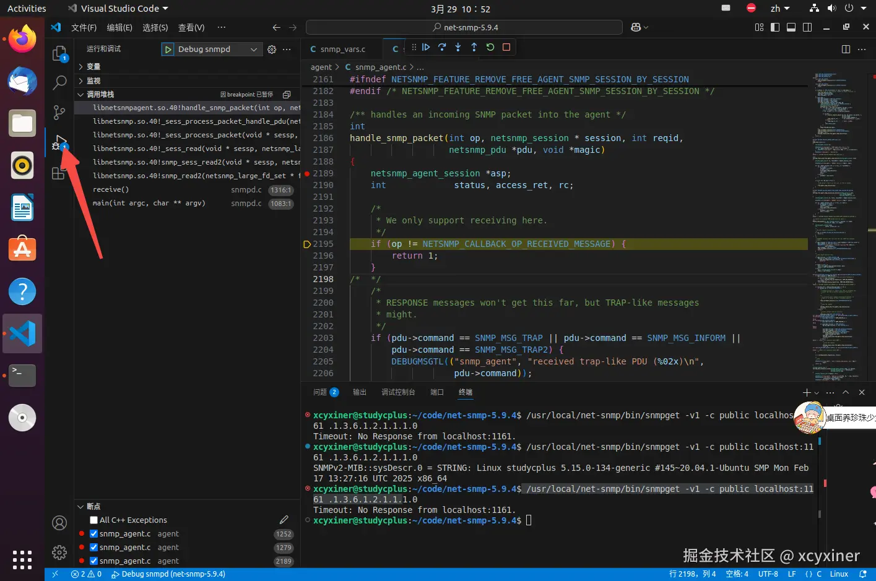Expand the 变量 (Variables) section
The image size is (876, 581).
[93, 67]
